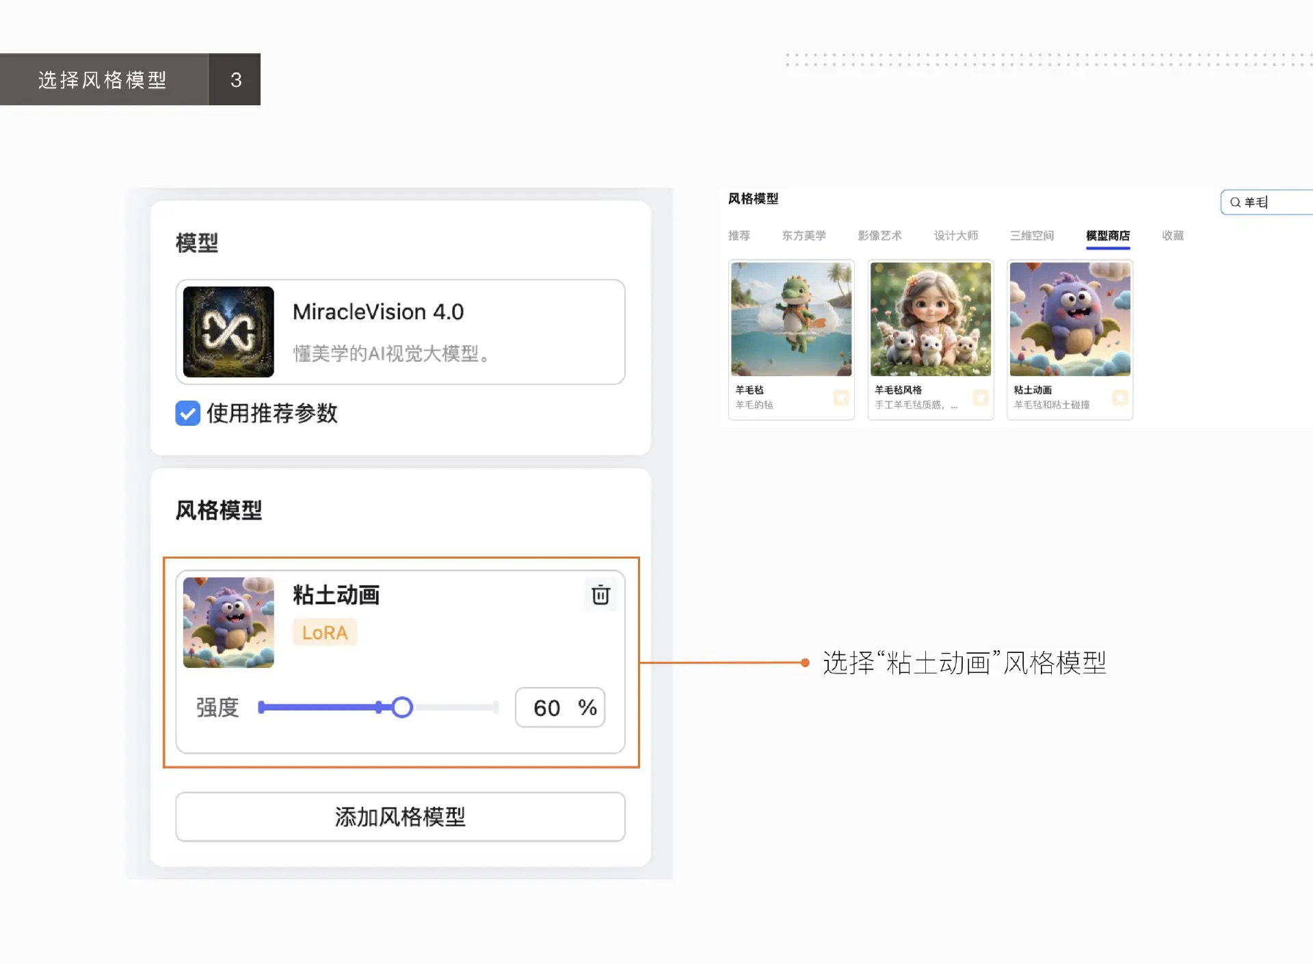
Task: Click the 添加风格模型 button
Action: [399, 817]
